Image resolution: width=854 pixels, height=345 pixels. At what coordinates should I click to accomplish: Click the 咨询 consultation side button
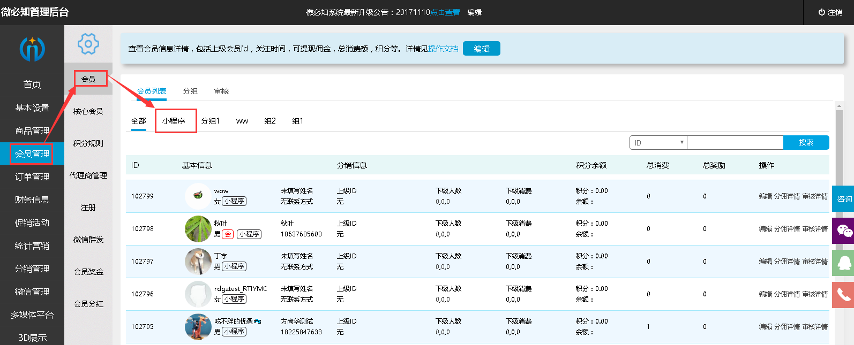click(x=843, y=198)
